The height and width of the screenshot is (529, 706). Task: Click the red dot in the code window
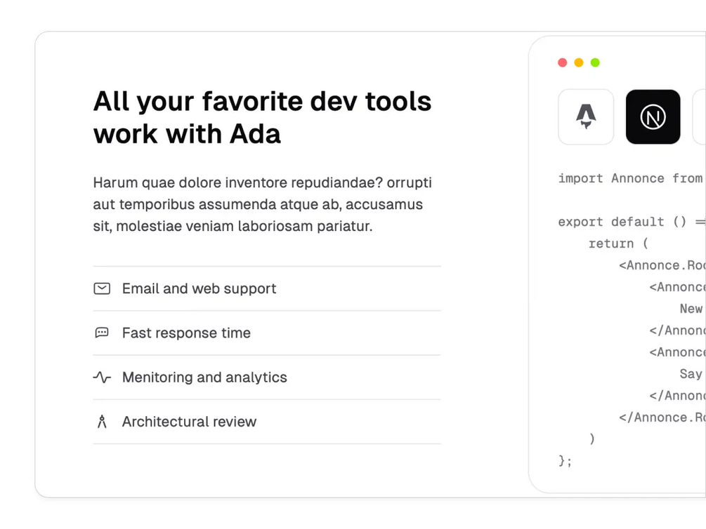(563, 62)
